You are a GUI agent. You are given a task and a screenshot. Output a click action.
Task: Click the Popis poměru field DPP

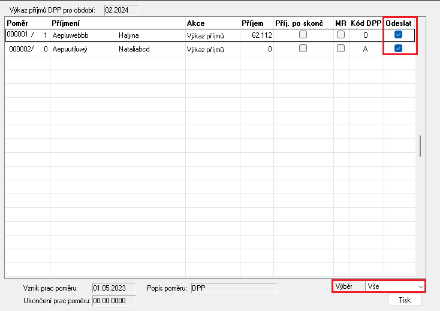[x=234, y=288]
